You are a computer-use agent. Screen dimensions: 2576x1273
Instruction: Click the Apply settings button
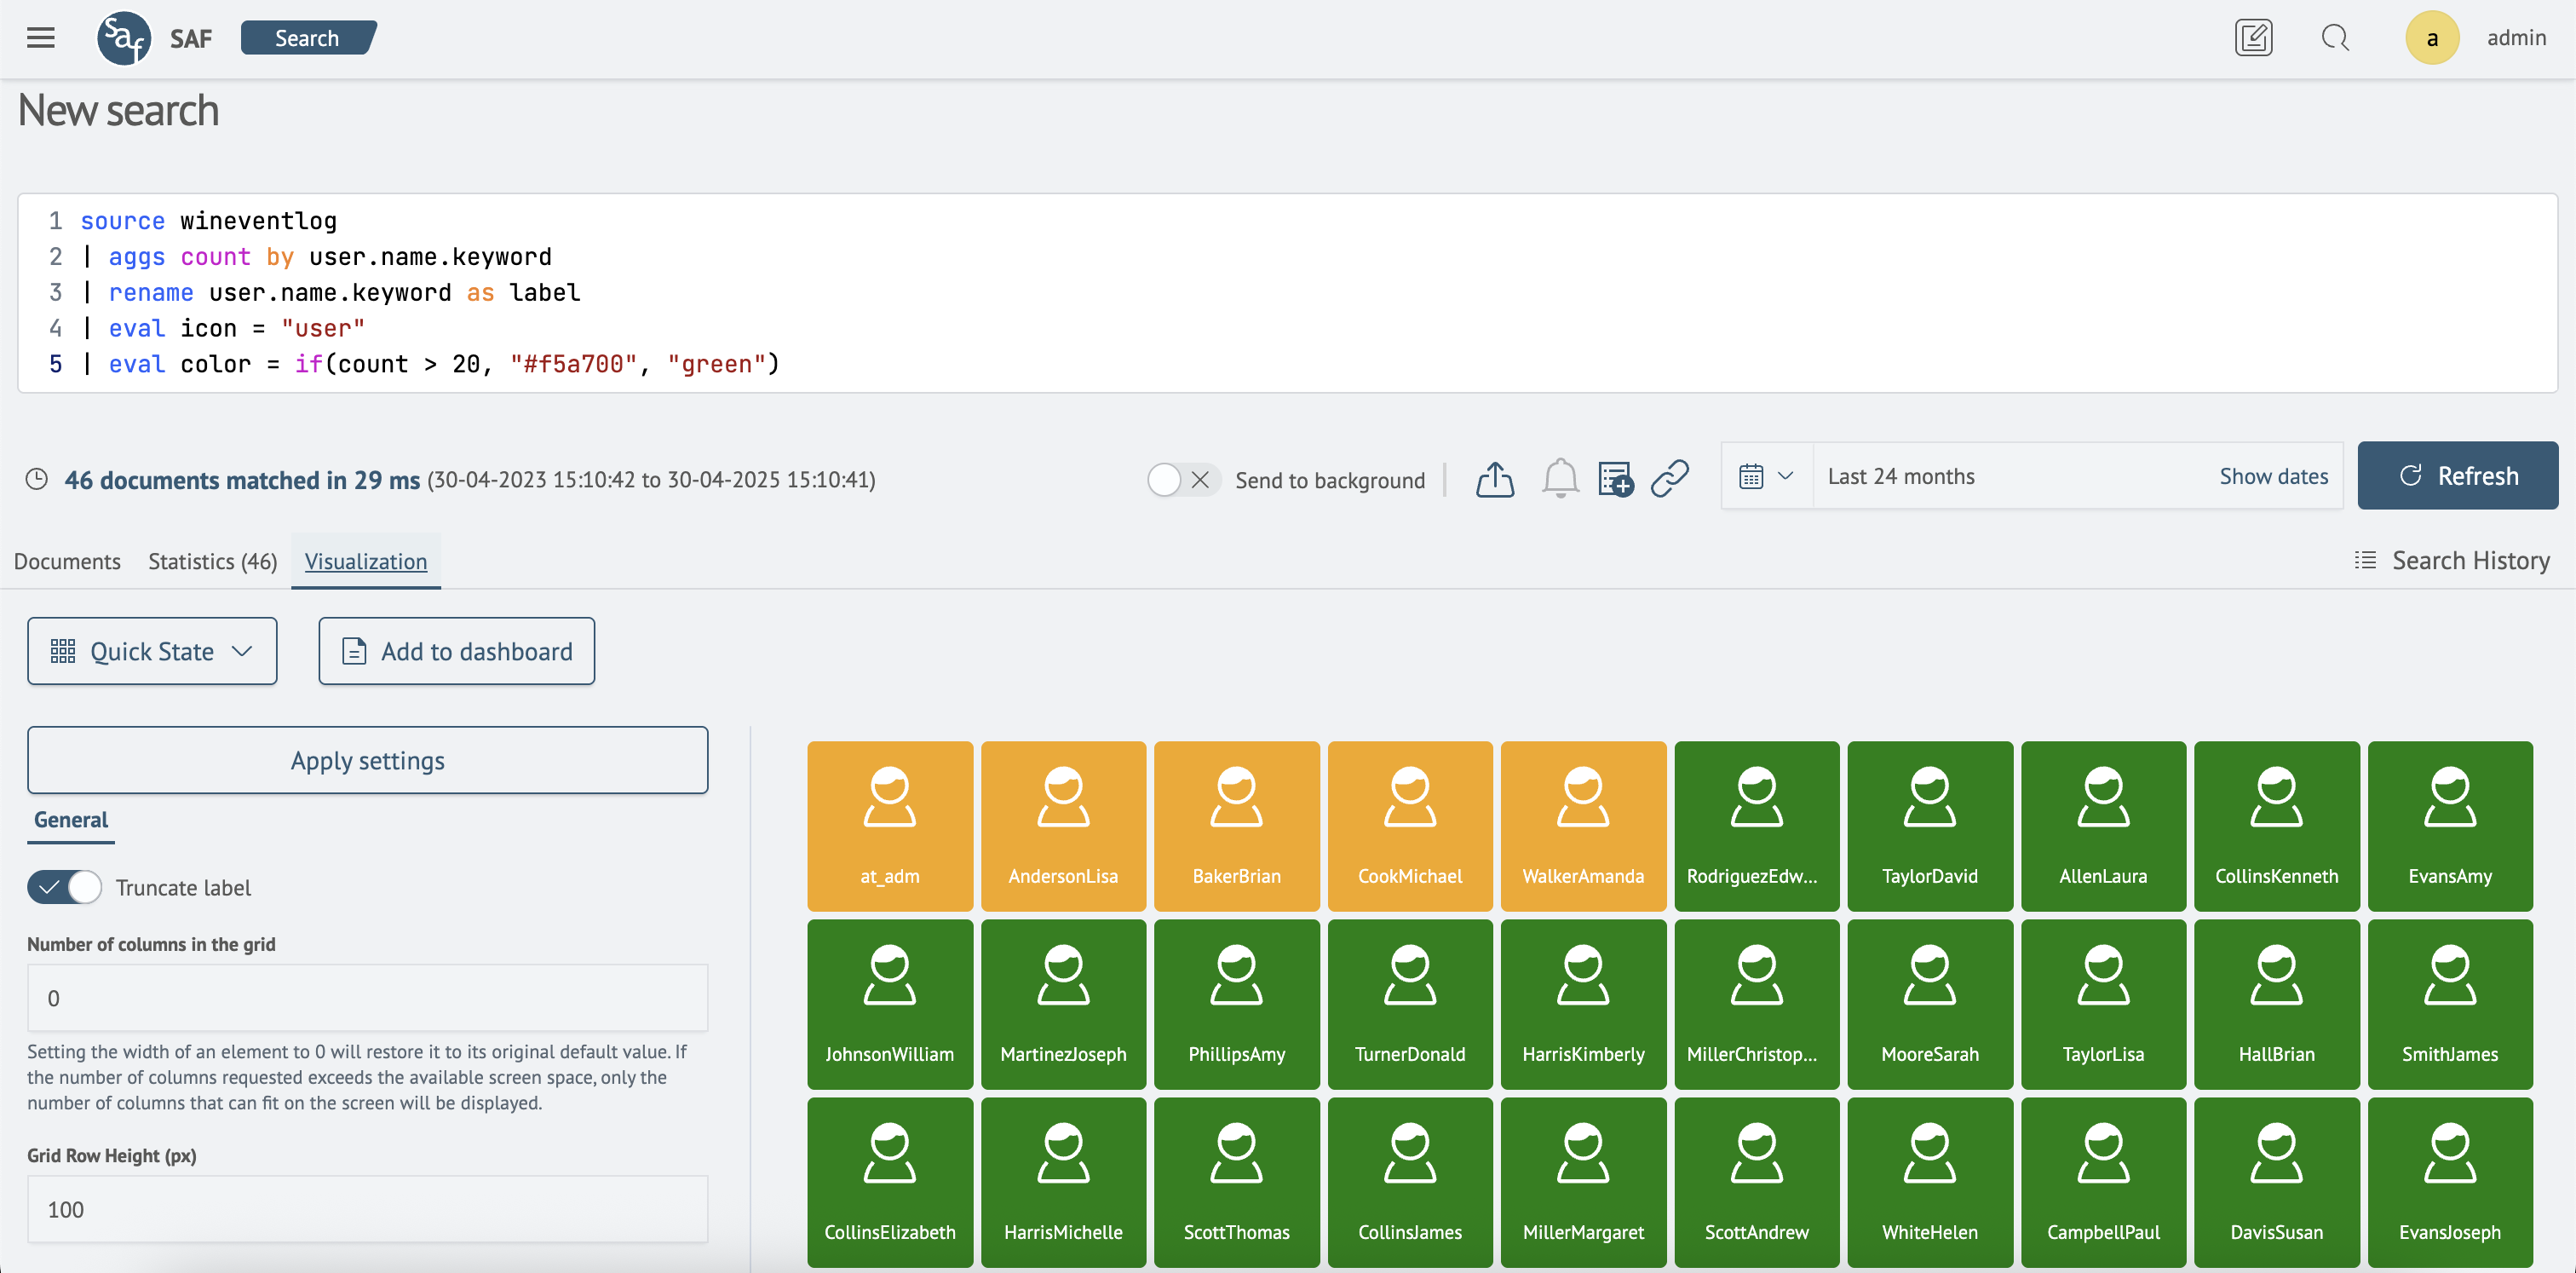coord(367,760)
